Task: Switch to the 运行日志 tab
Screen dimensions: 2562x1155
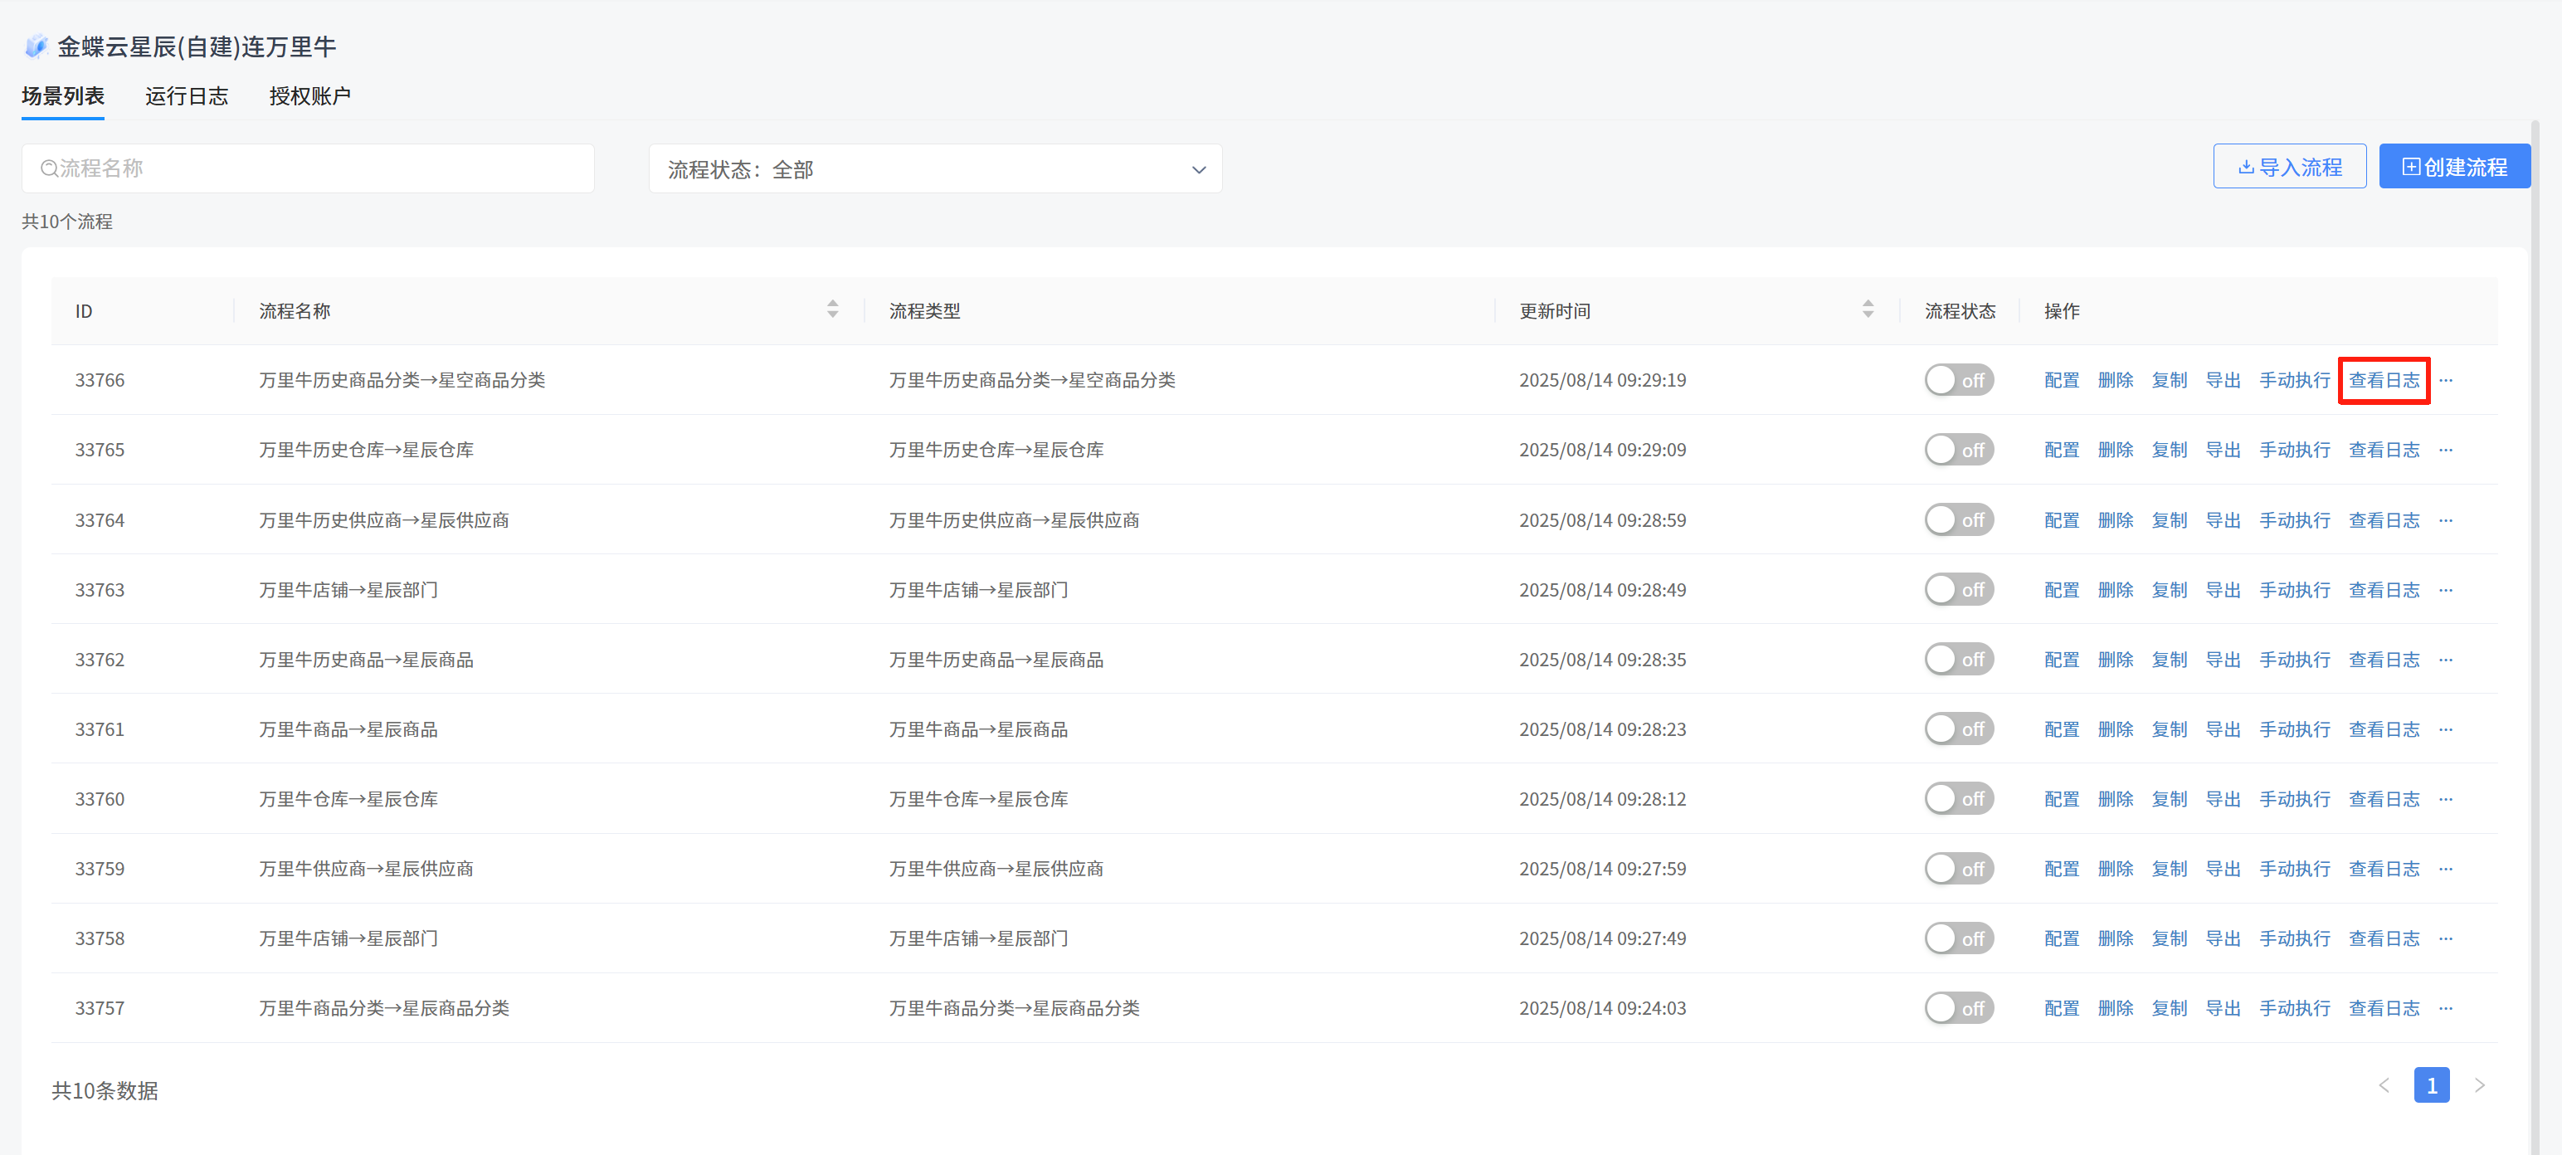Action: point(186,96)
